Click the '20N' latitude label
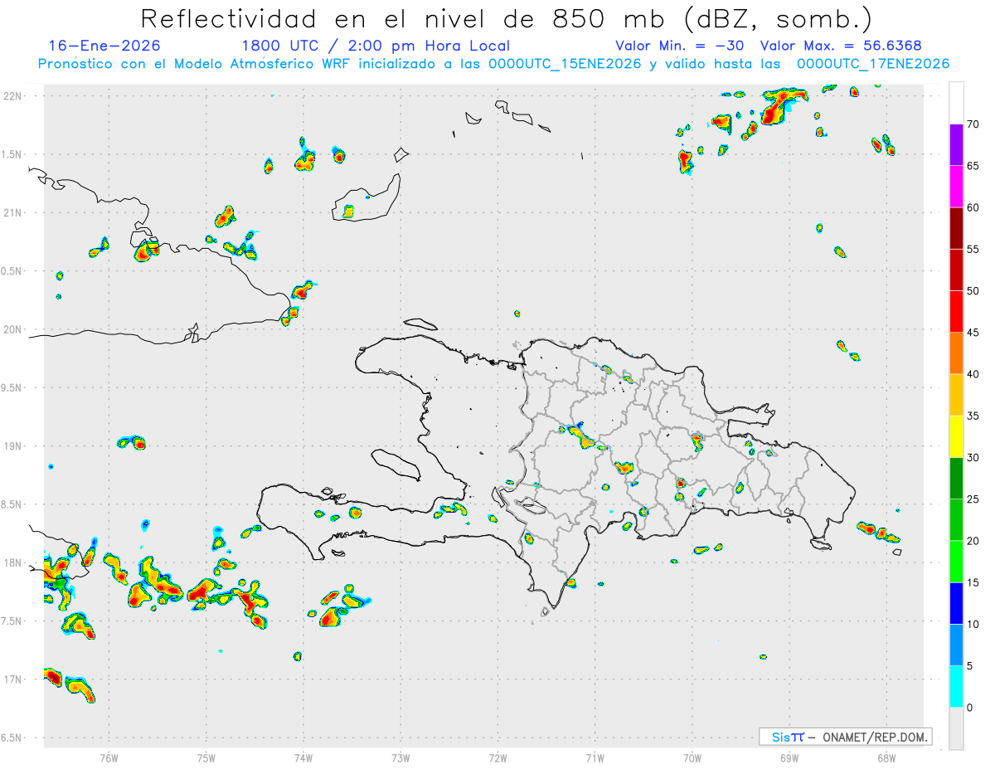This screenshot has width=995, height=769. 13,329
